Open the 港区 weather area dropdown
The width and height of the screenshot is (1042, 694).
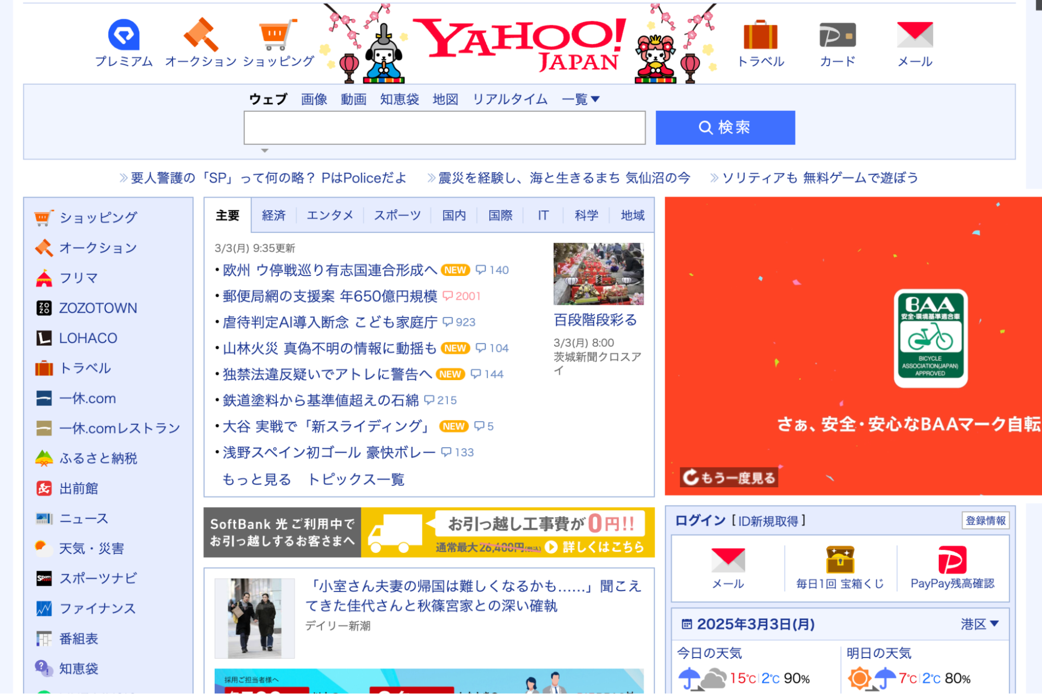[979, 624]
